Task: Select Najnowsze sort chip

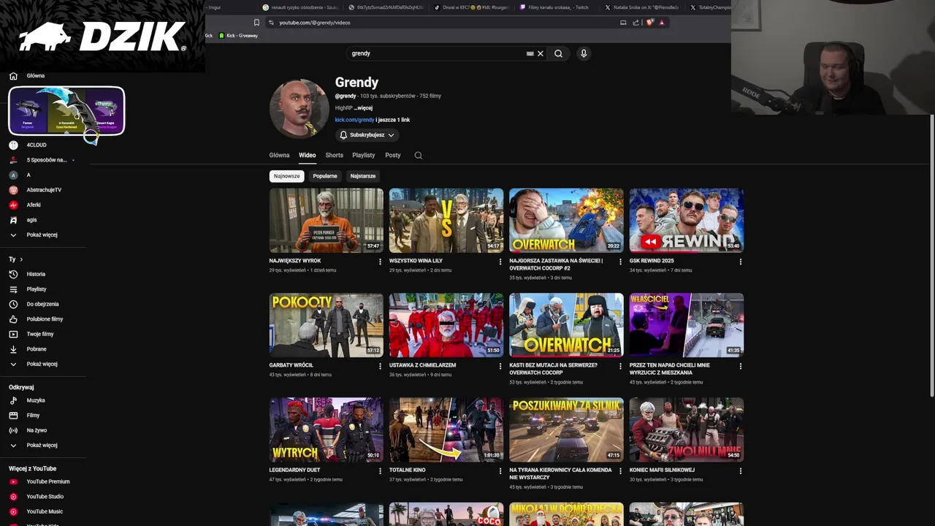Action: point(286,176)
